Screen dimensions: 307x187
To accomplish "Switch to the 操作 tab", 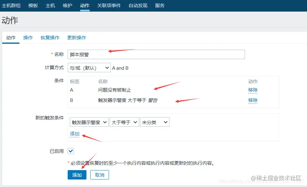I will tap(28, 38).
